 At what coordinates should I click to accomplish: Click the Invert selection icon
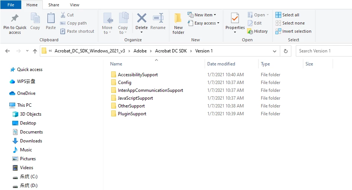click(278, 31)
